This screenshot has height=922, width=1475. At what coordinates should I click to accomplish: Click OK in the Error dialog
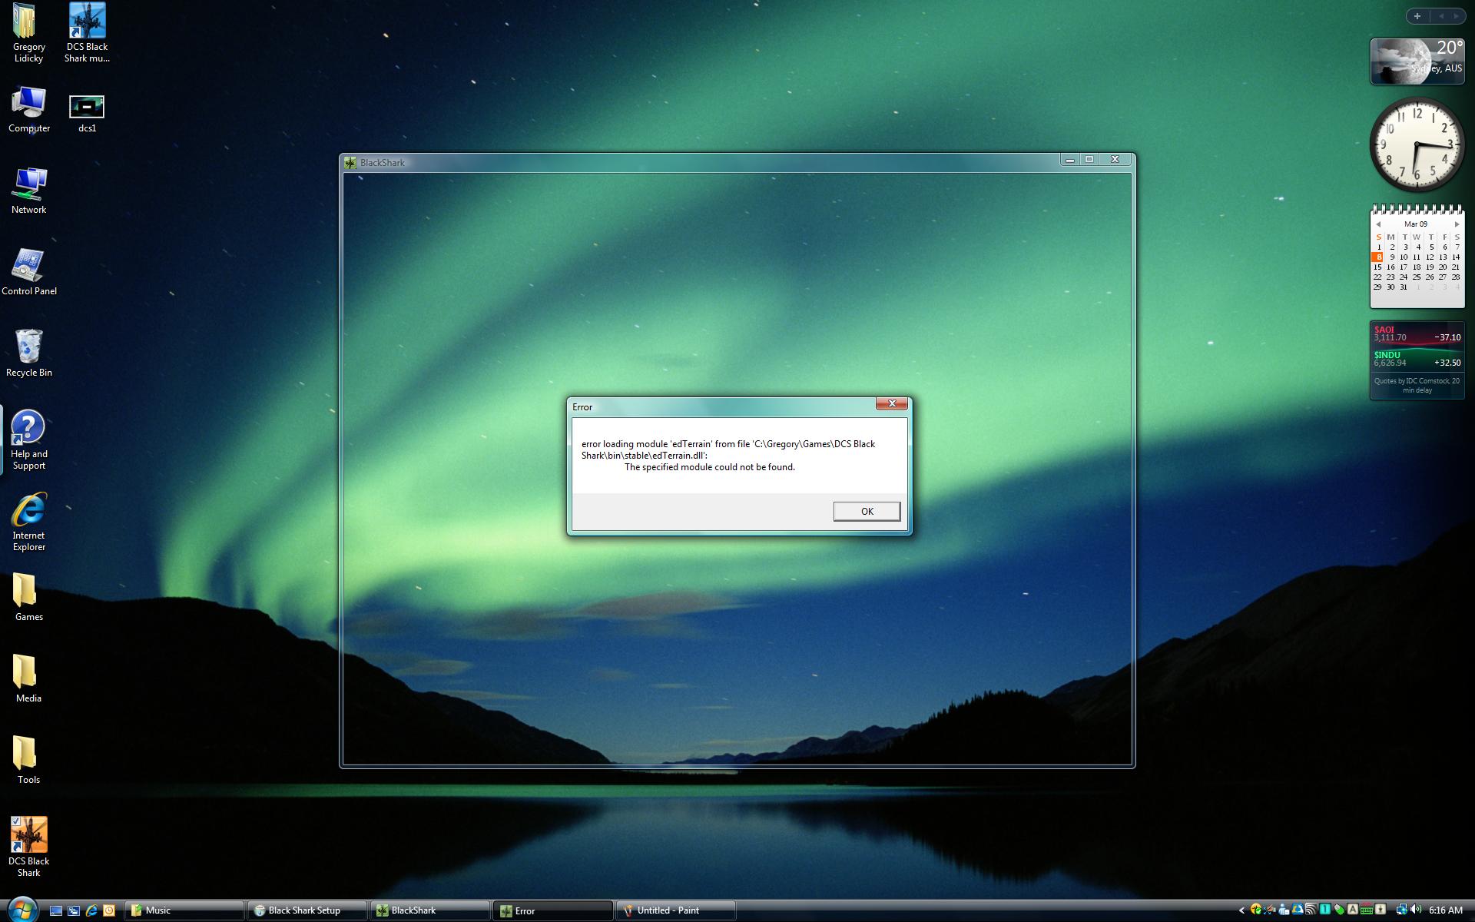(867, 511)
